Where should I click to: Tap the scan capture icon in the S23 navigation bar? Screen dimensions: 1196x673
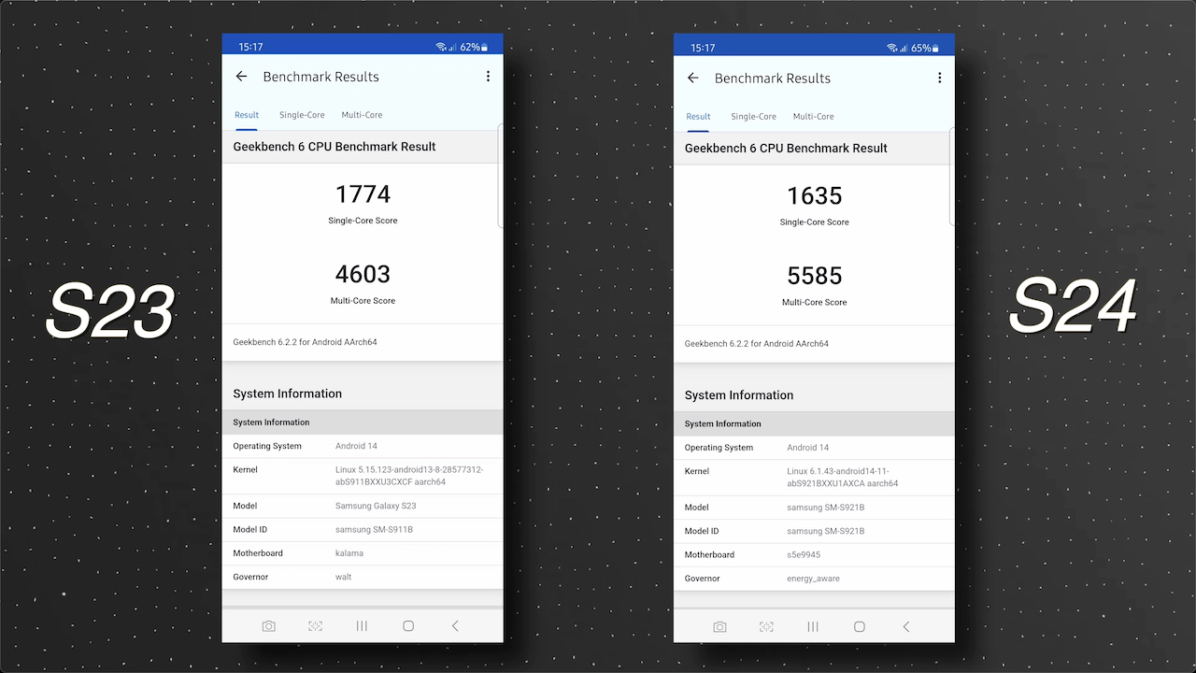[x=316, y=626]
